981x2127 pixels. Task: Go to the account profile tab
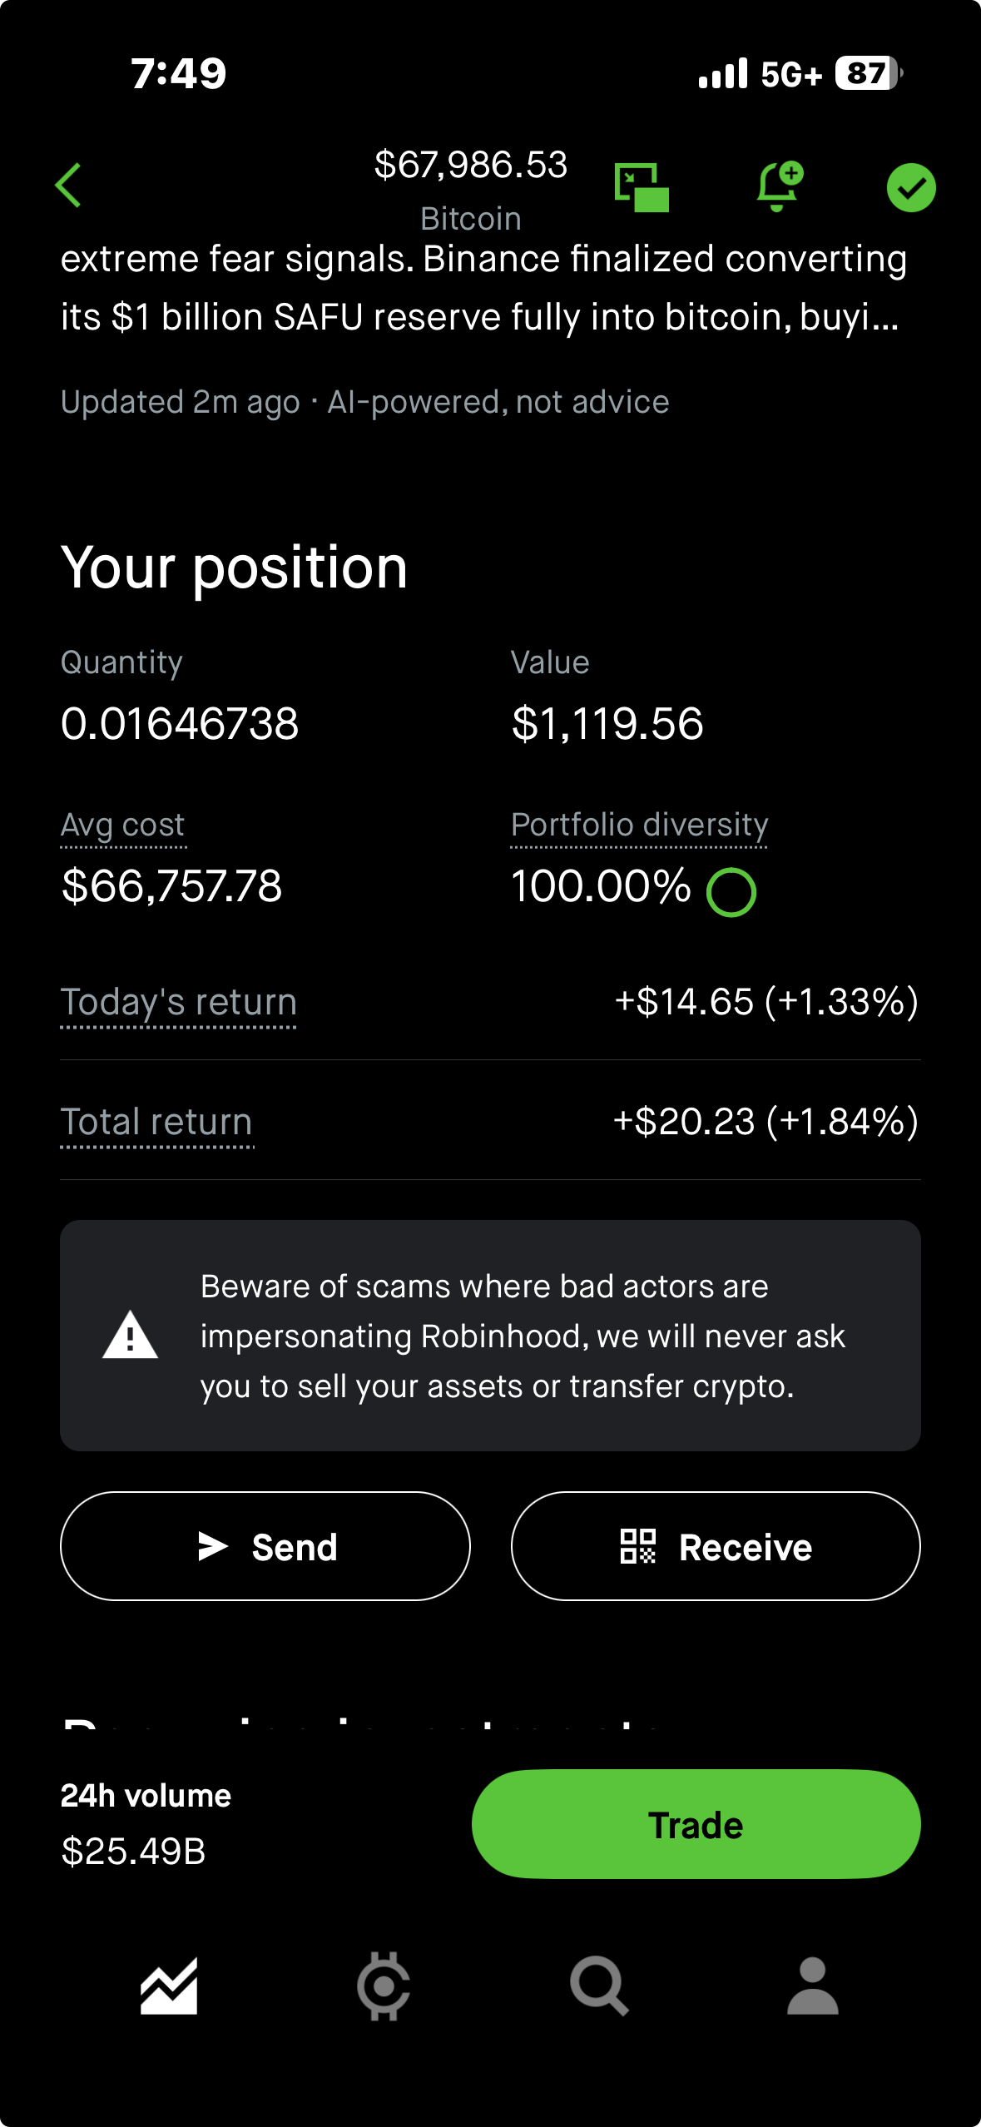pos(812,1986)
